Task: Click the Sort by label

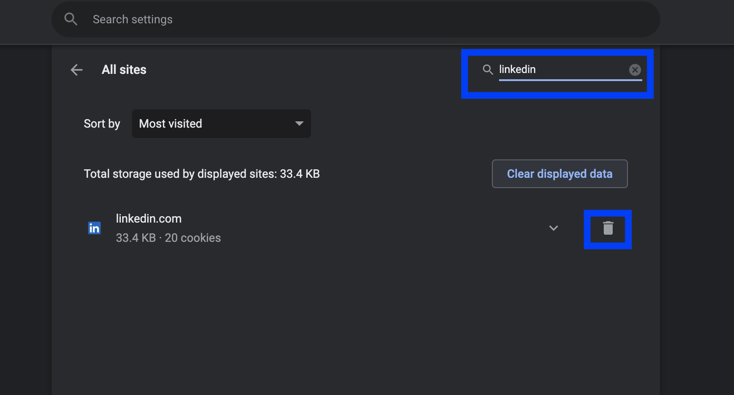Action: 102,124
